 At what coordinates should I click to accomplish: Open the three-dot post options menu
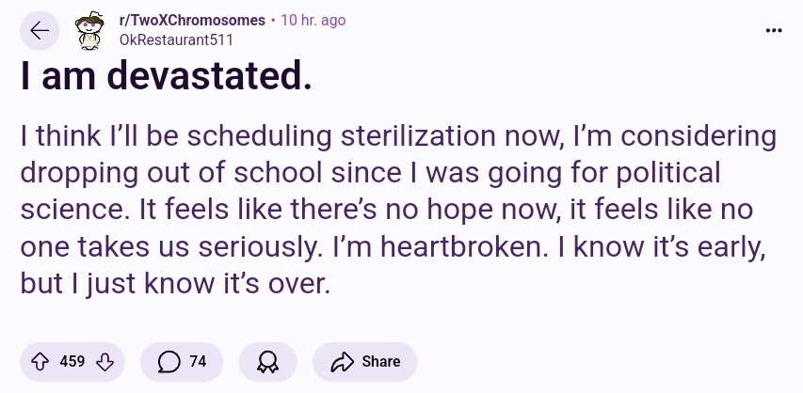point(774,30)
